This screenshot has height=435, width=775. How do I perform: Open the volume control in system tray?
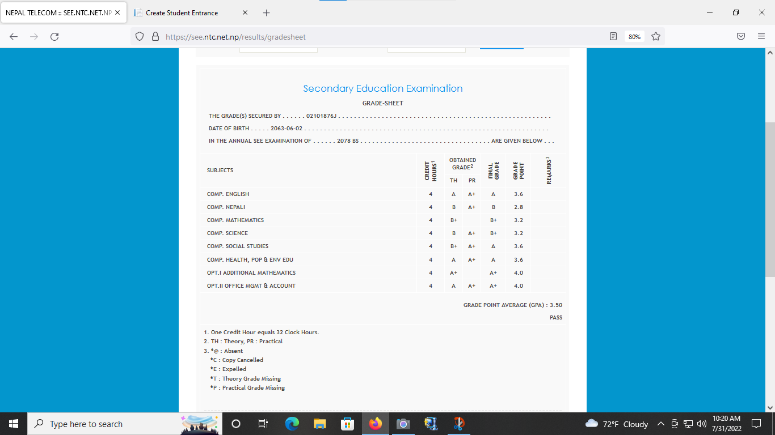[x=702, y=424]
